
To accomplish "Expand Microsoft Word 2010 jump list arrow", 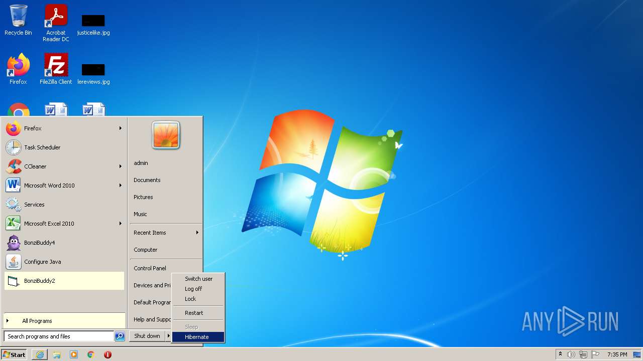I will (x=120, y=186).
